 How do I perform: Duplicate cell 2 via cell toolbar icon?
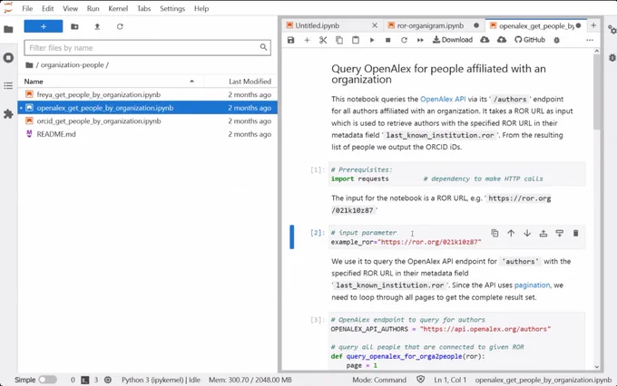(x=495, y=233)
